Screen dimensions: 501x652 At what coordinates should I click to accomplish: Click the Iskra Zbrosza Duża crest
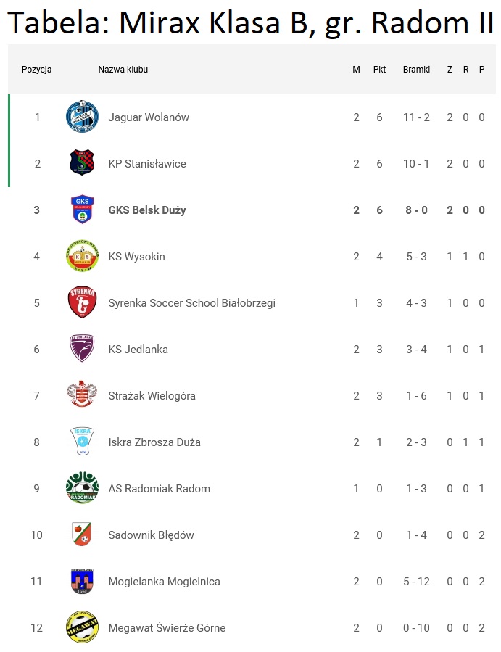81,442
